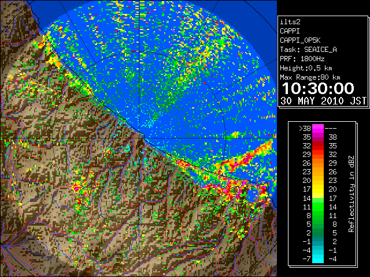This screenshot has height=277, width=370.
Task: Click the '---' legend entry
Action: coord(331,129)
